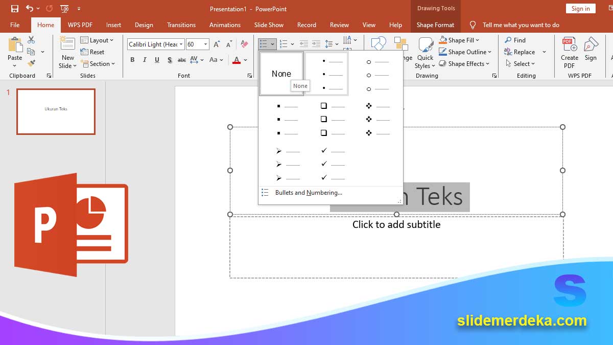Open the Shape Fill color dropdown
613x345 pixels.
(x=459, y=40)
